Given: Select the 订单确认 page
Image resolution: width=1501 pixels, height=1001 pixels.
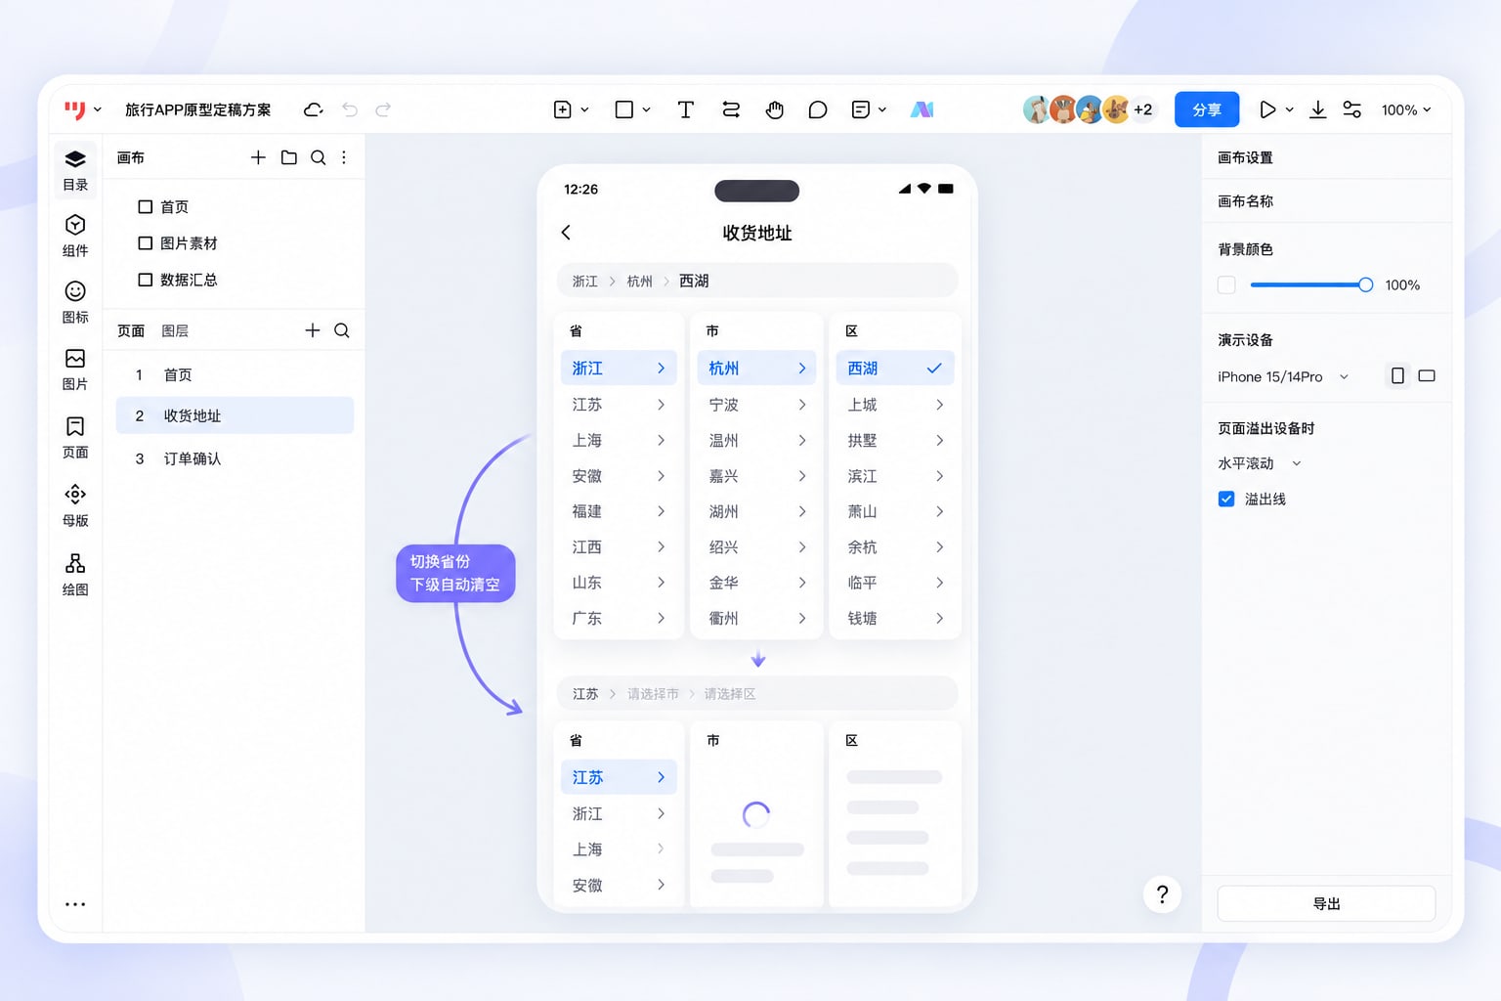Looking at the screenshot, I should (235, 458).
